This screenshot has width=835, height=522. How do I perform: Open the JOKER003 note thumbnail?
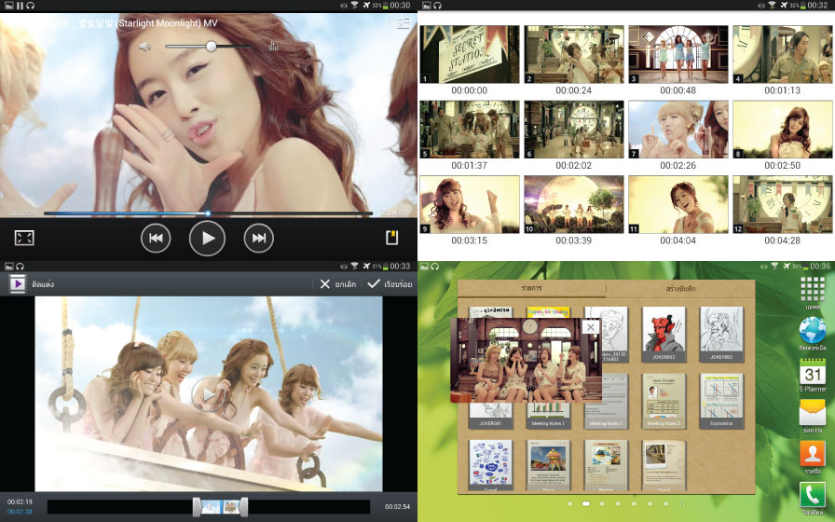pyautogui.click(x=664, y=335)
